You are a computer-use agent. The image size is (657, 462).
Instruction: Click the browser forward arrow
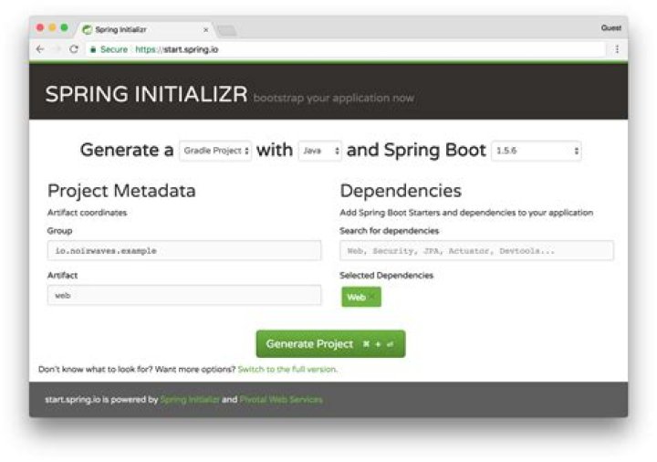pos(57,49)
